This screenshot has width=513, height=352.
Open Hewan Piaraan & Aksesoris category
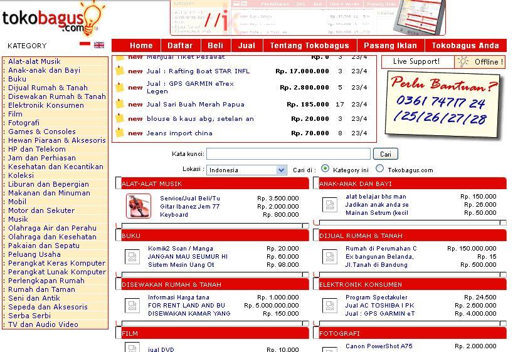(57, 140)
